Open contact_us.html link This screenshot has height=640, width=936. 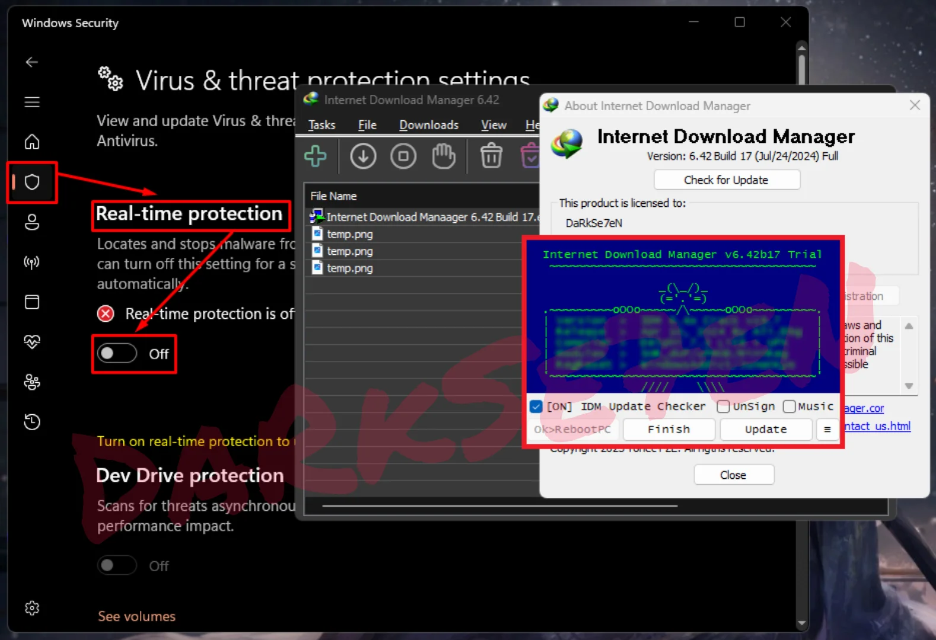[877, 426]
